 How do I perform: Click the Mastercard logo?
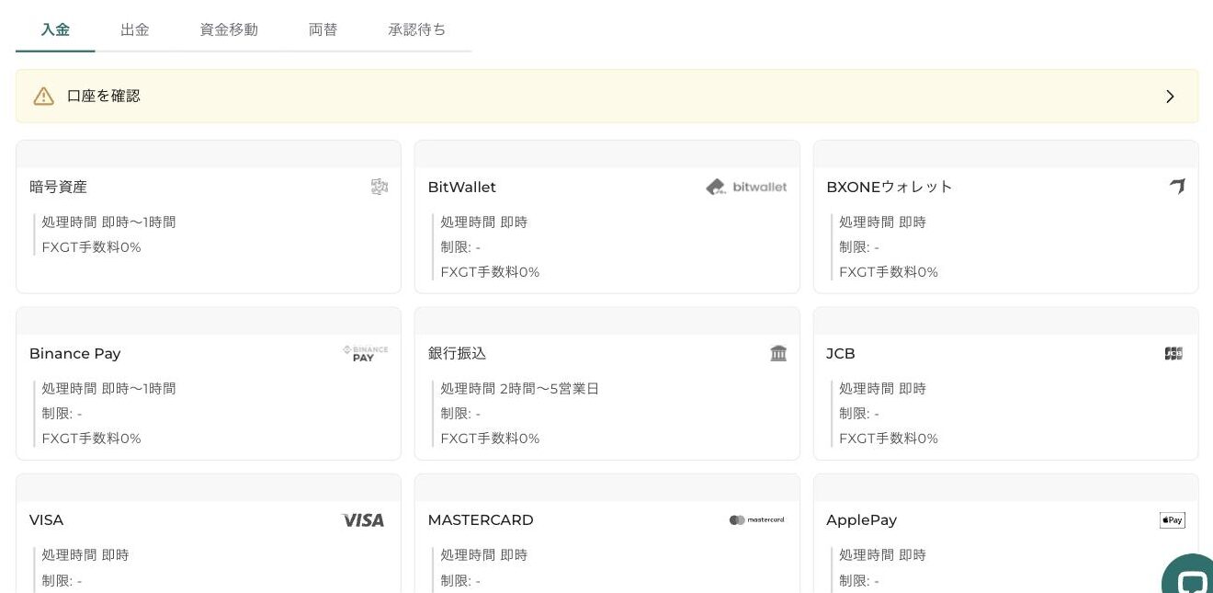click(757, 520)
